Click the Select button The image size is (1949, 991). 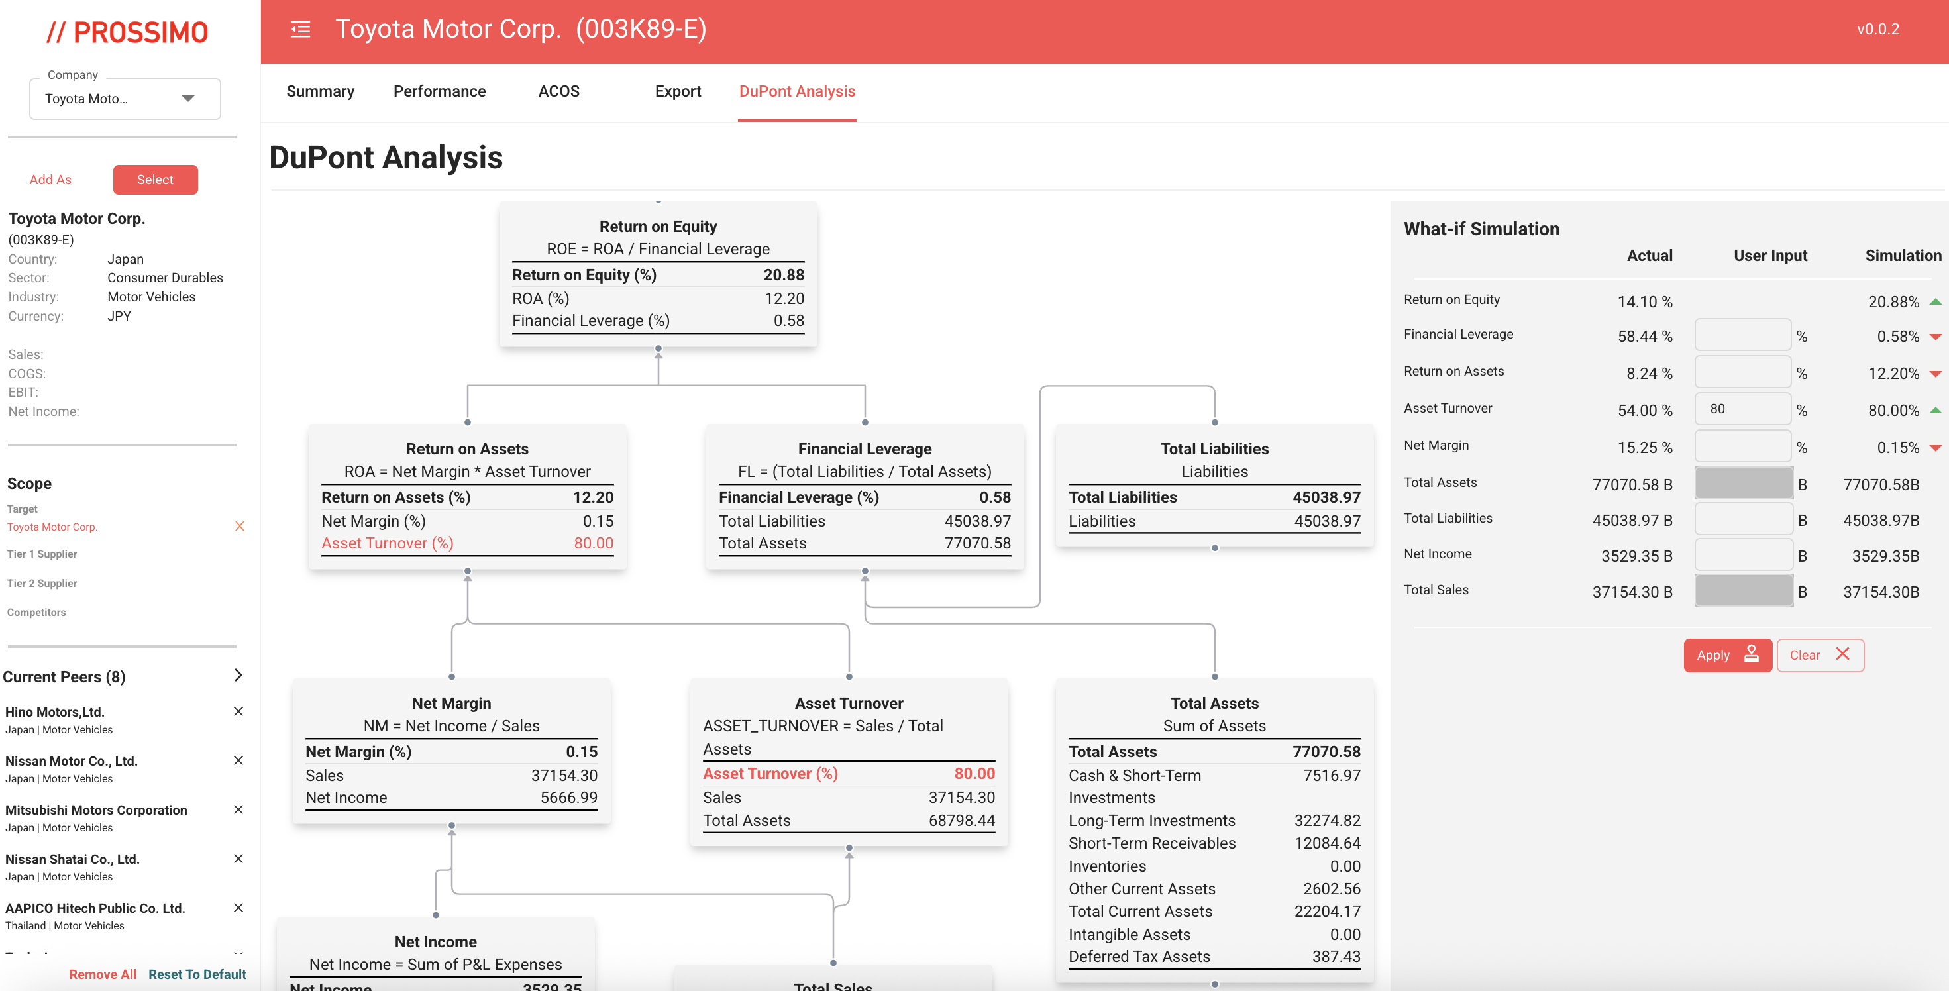click(x=155, y=180)
